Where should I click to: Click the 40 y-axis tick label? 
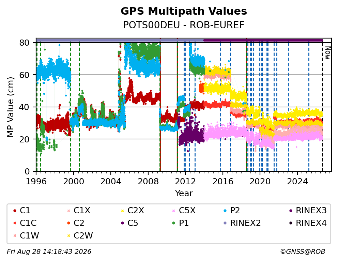[x=24, y=107]
